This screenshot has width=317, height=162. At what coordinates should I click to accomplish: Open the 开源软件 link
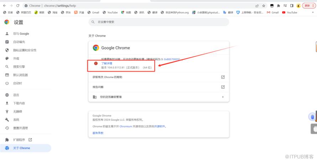(160, 126)
